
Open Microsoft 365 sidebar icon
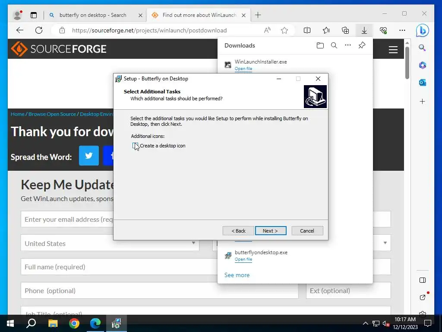(x=422, y=65)
